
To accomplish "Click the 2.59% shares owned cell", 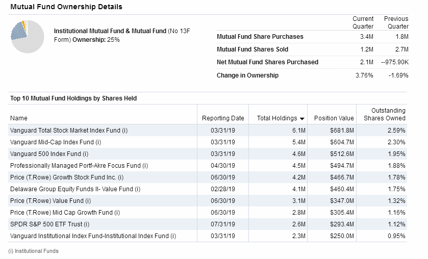I will tap(396, 131).
